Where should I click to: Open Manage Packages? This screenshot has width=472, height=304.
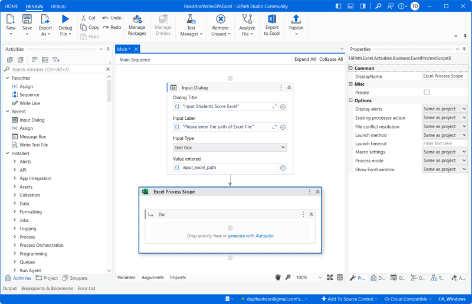point(137,25)
